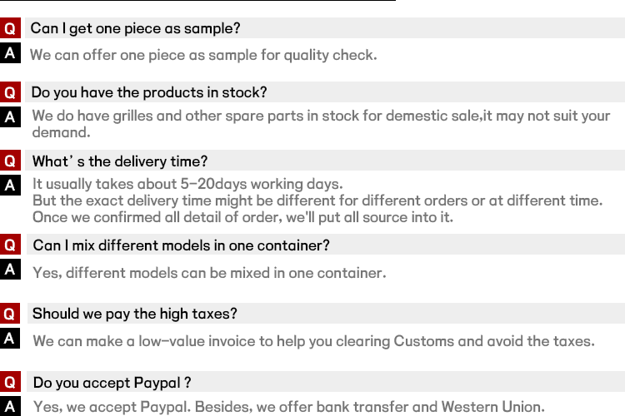Select 'Can I mix different models' question row
The width and height of the screenshot is (625, 416).
pos(181,245)
